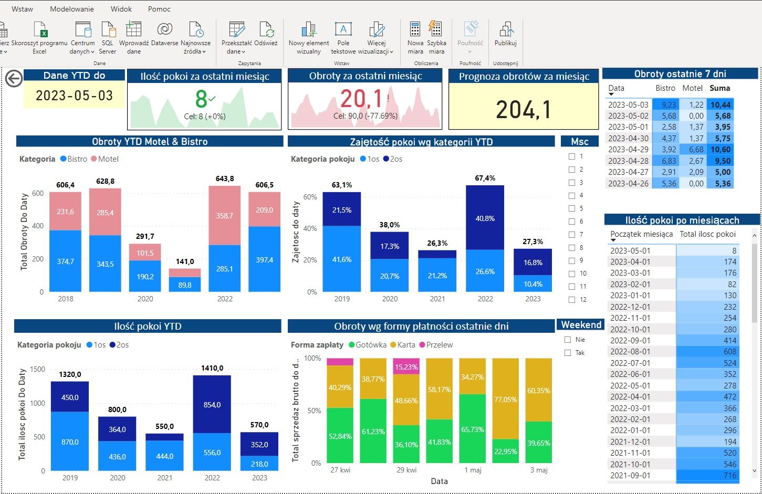Click Karta segment 77,05% bar
Viewport: 762px width, 494px height.
pyautogui.click(x=506, y=399)
